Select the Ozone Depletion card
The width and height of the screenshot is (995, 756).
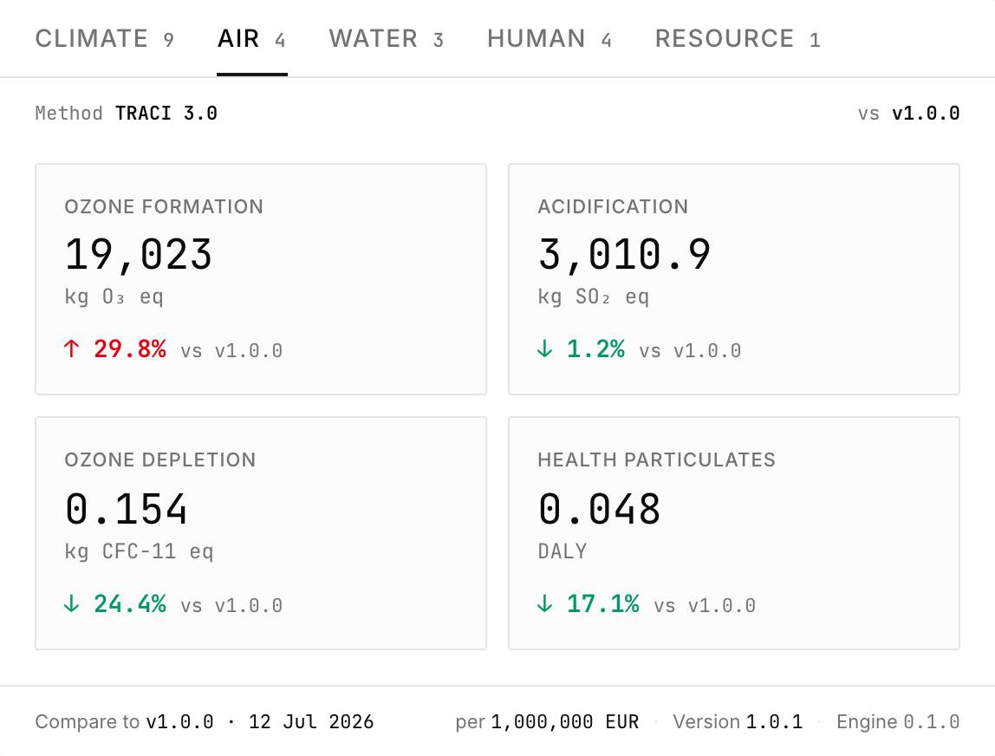click(x=261, y=533)
